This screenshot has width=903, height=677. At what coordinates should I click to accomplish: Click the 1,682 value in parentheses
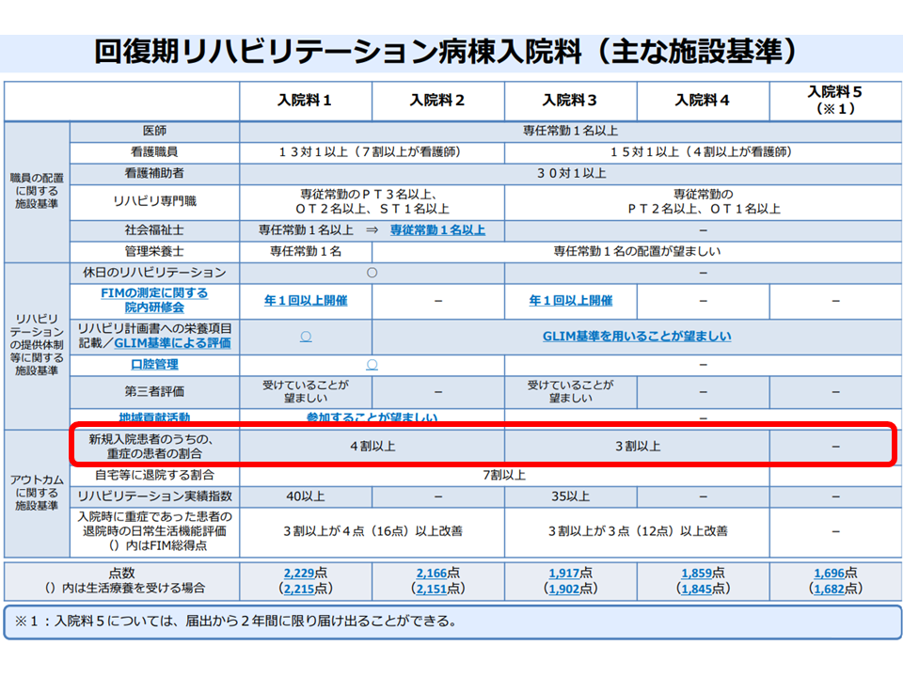(x=832, y=589)
